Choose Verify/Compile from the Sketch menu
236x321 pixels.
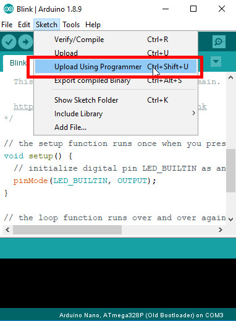[x=116, y=40]
